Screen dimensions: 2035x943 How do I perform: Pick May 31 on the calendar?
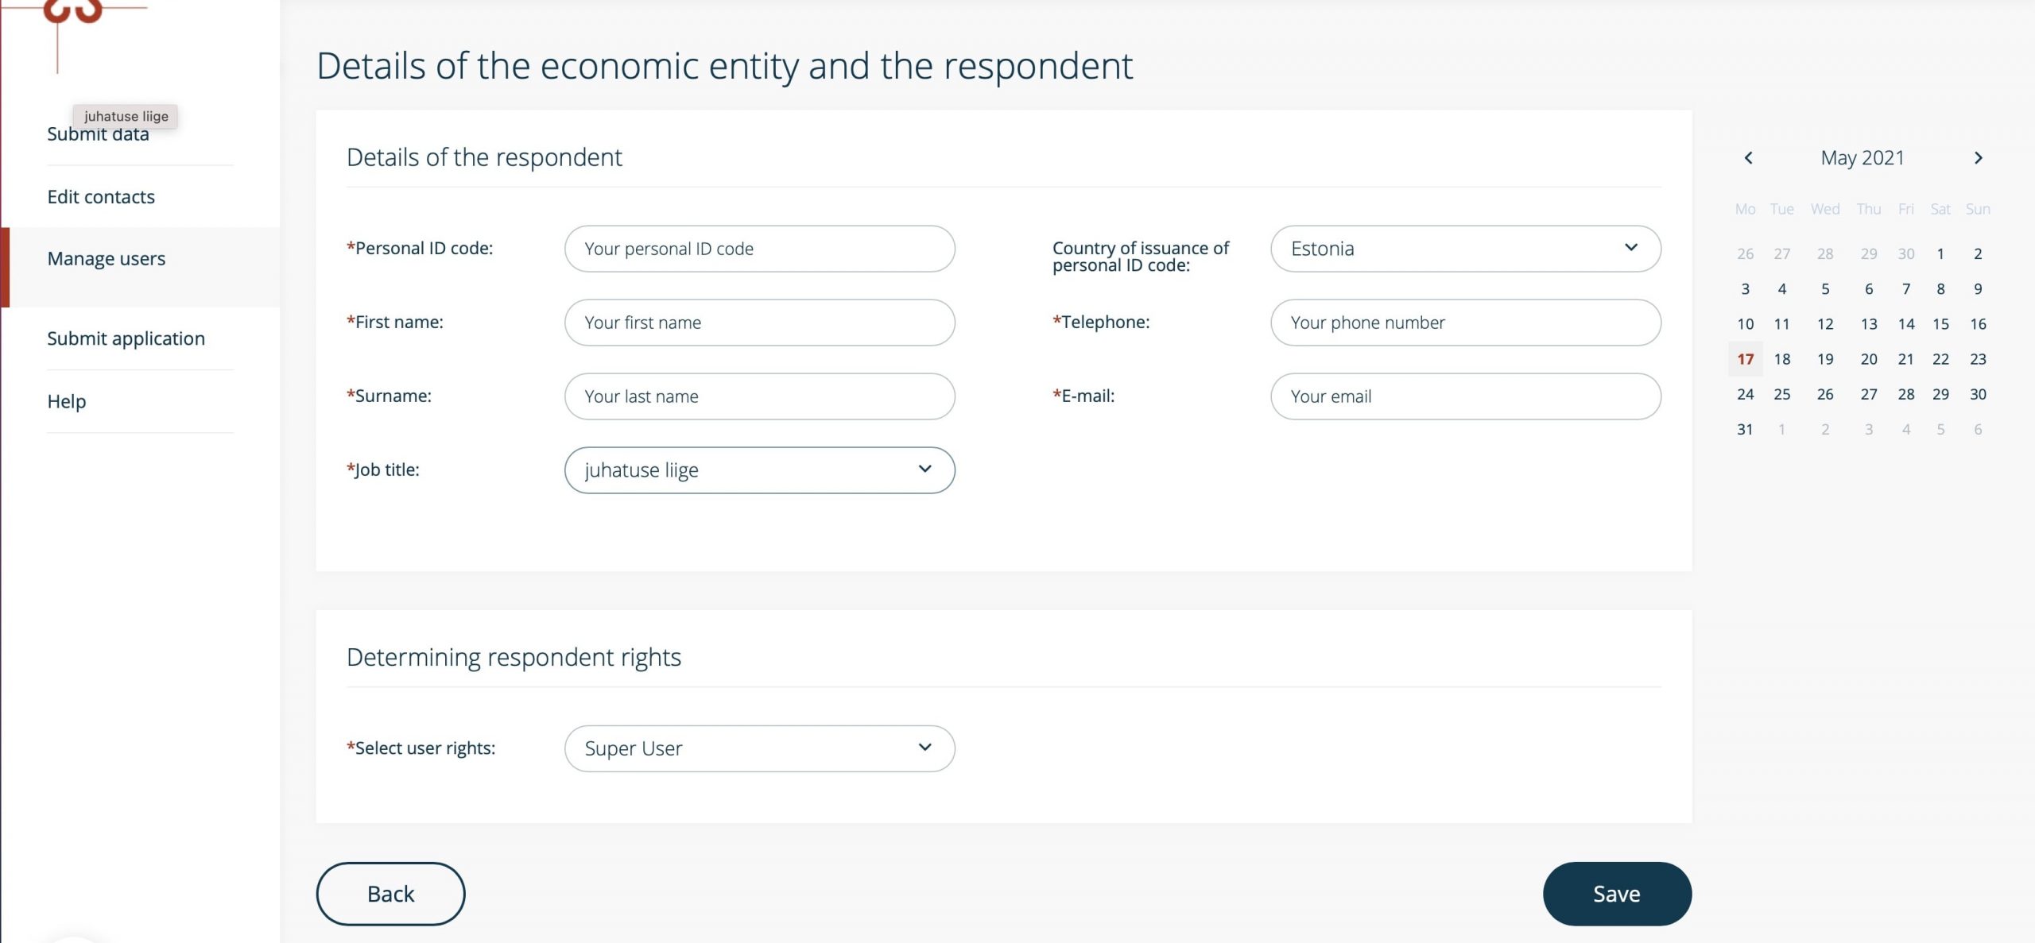(x=1745, y=429)
